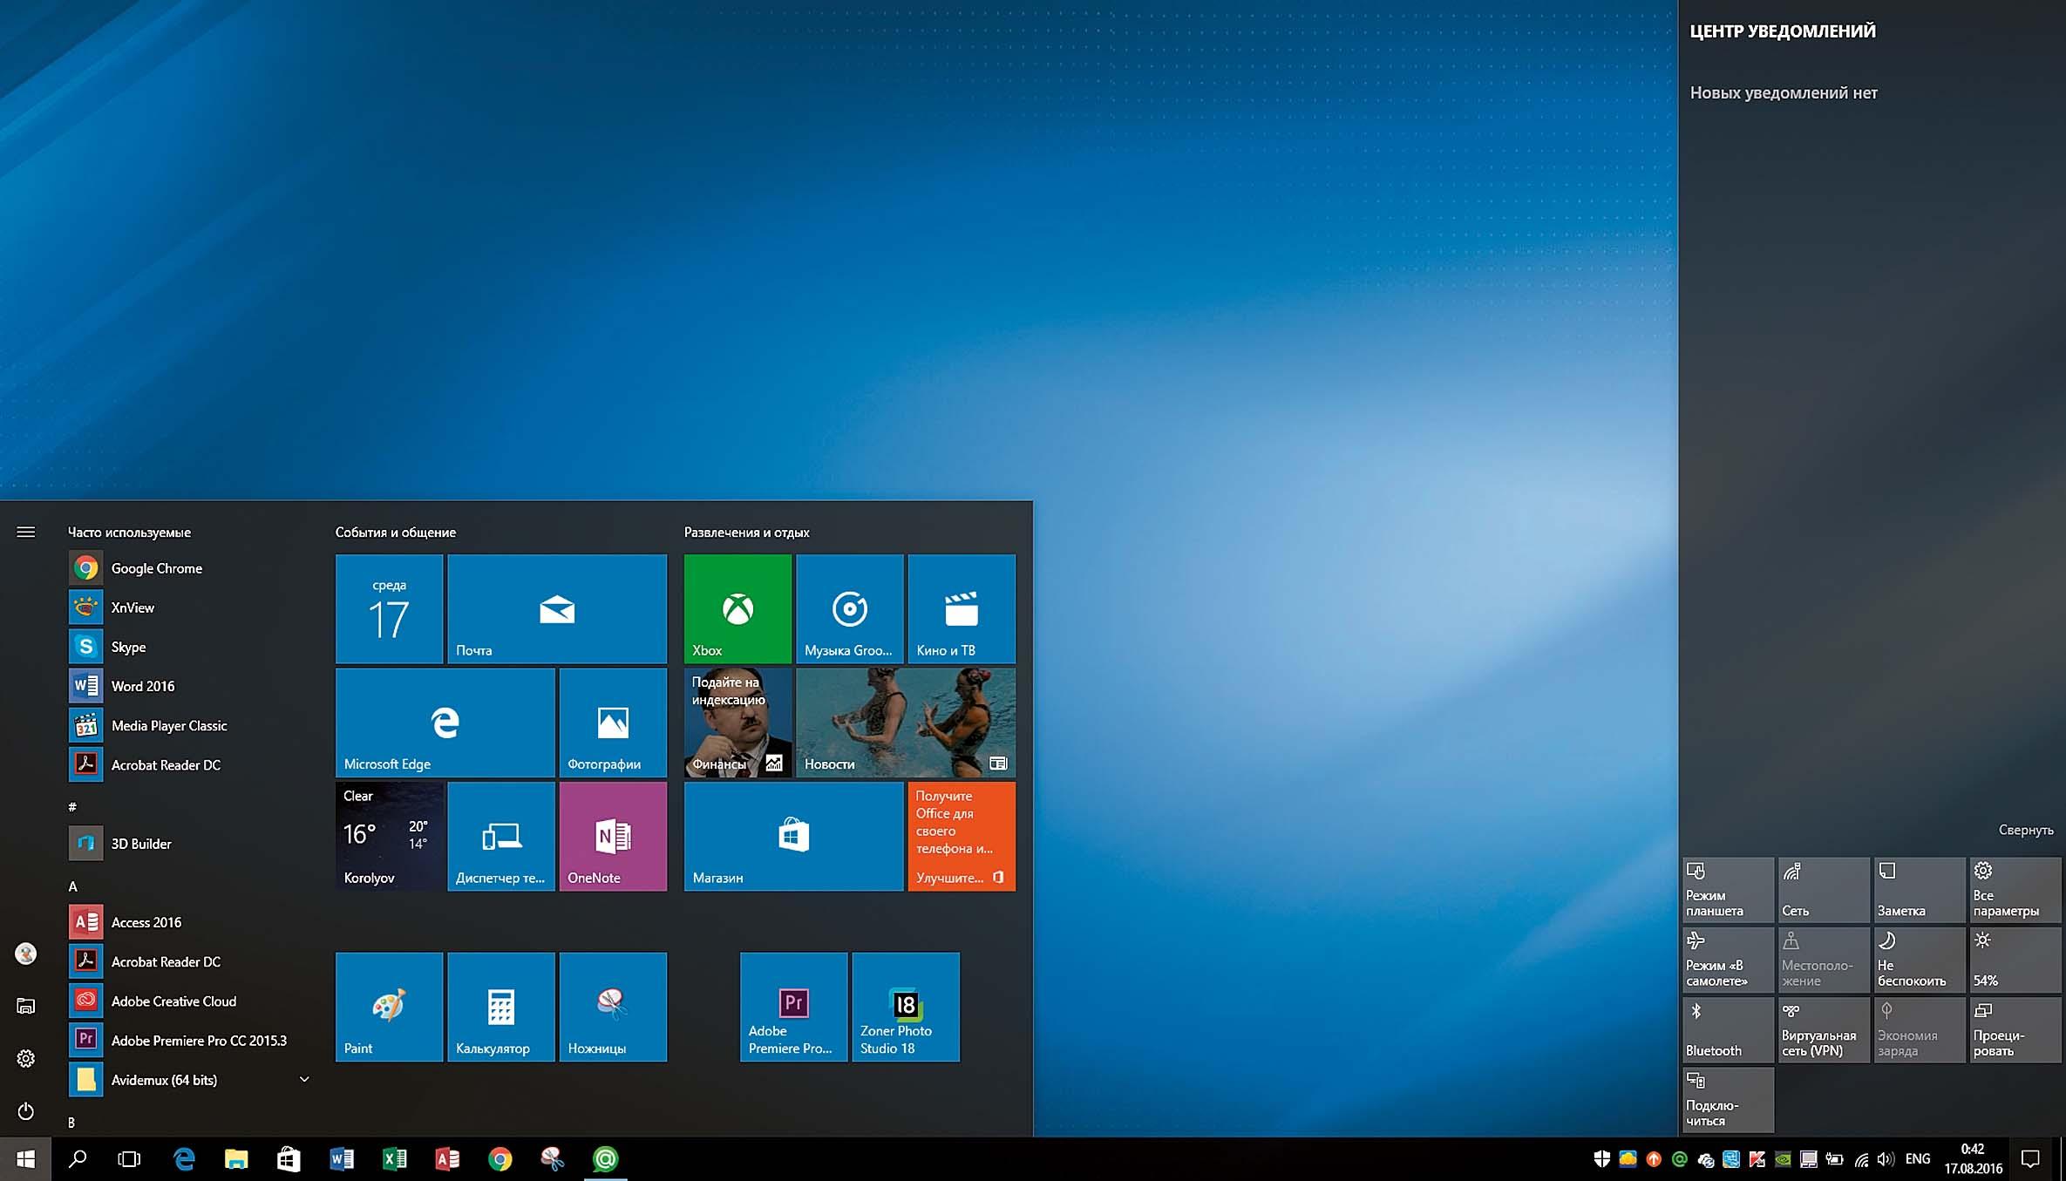Viewport: 2066px width, 1181px height.
Task: Toggle the Не беспокоить quiet hours tile
Action: click(1919, 960)
